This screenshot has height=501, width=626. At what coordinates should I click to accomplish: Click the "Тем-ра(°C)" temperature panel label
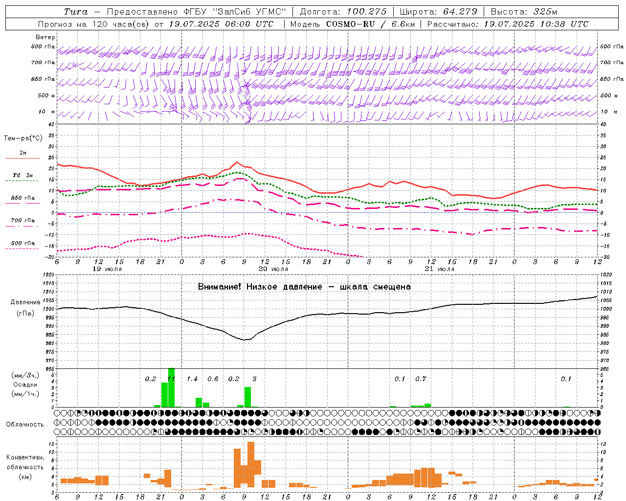click(23, 138)
